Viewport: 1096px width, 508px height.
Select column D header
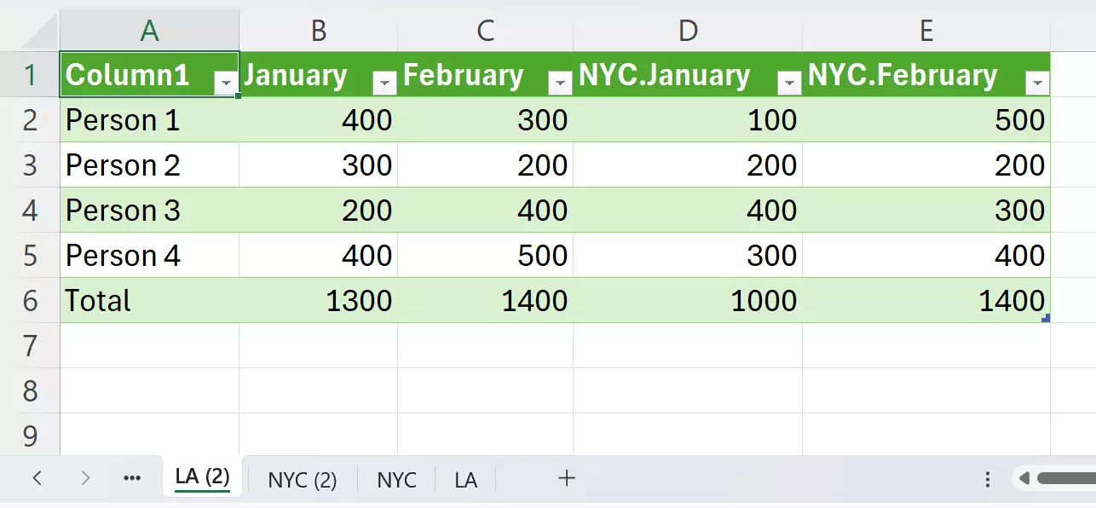pyautogui.click(x=688, y=31)
